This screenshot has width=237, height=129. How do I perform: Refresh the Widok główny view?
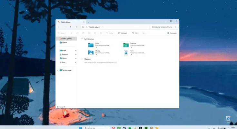(x=77, y=27)
